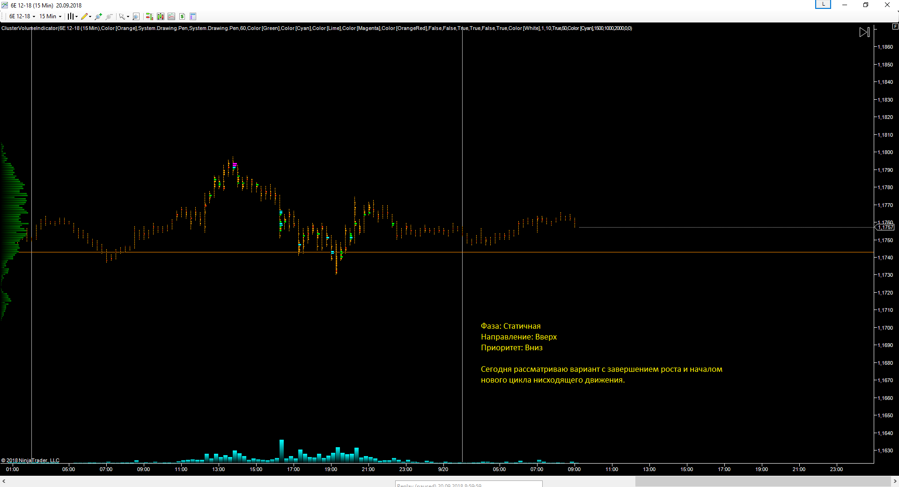
Task: Click the 1,1700 price axis label
Action: [x=885, y=328]
